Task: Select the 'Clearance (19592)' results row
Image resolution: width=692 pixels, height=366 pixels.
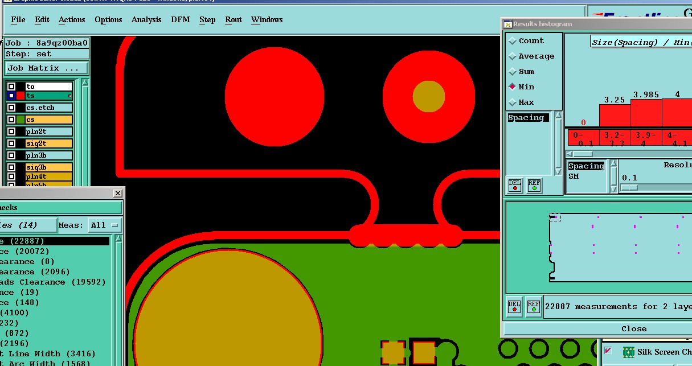Action: 54,282
